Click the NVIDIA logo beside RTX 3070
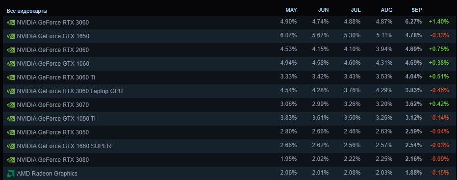 point(11,105)
